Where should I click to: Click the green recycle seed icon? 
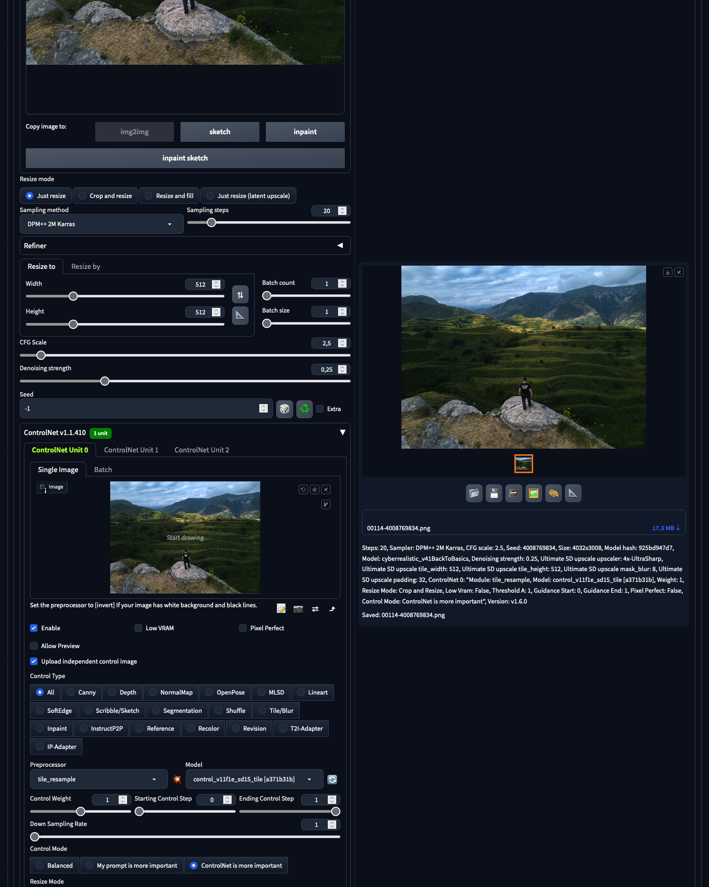304,409
